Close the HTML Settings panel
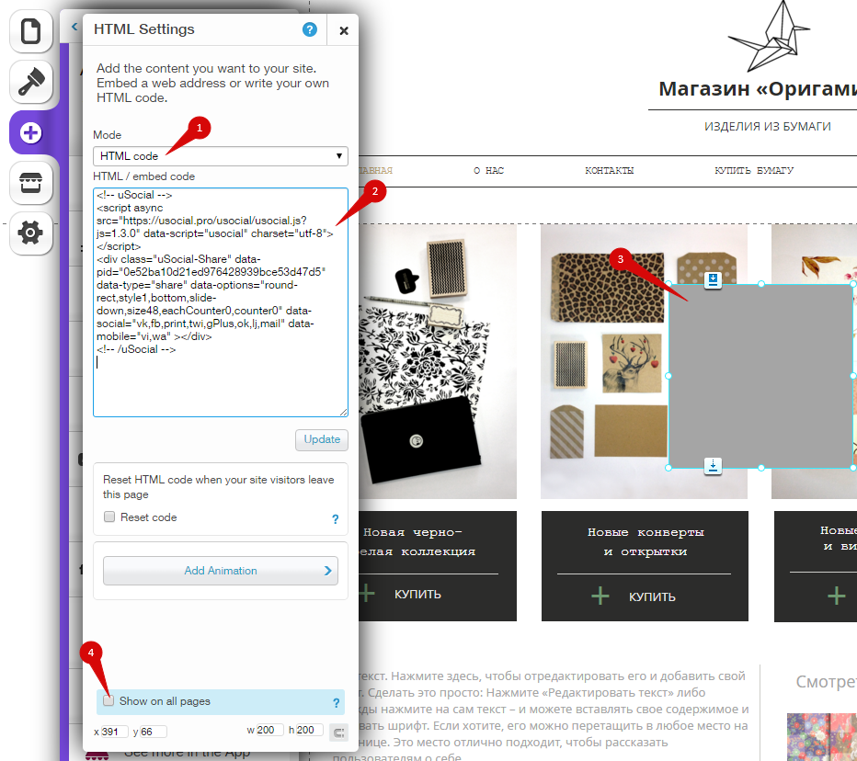Viewport: 857px width, 761px height. [344, 30]
